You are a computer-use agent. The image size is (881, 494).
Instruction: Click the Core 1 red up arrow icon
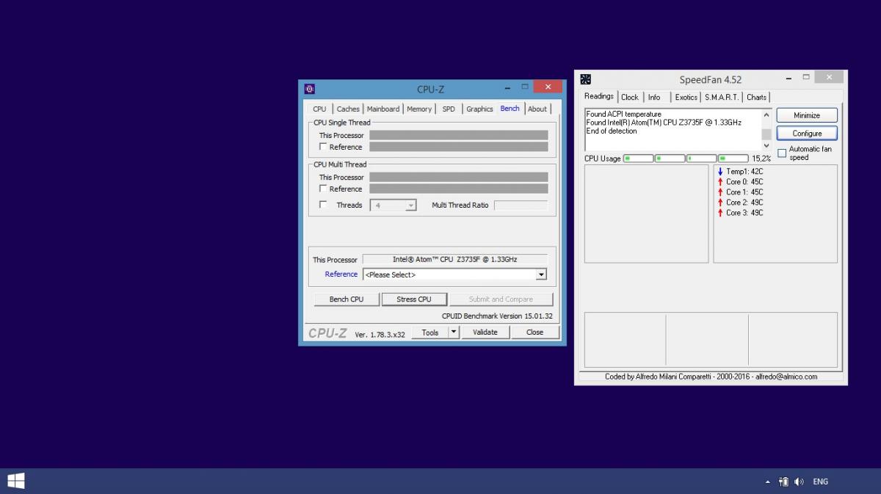point(720,192)
